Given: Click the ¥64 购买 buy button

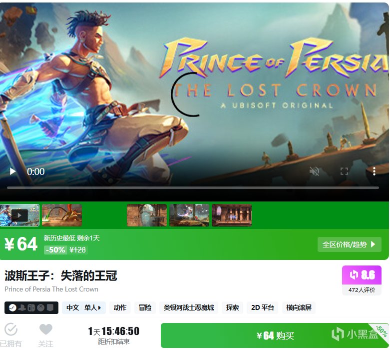Looking at the screenshot, I should (x=275, y=335).
